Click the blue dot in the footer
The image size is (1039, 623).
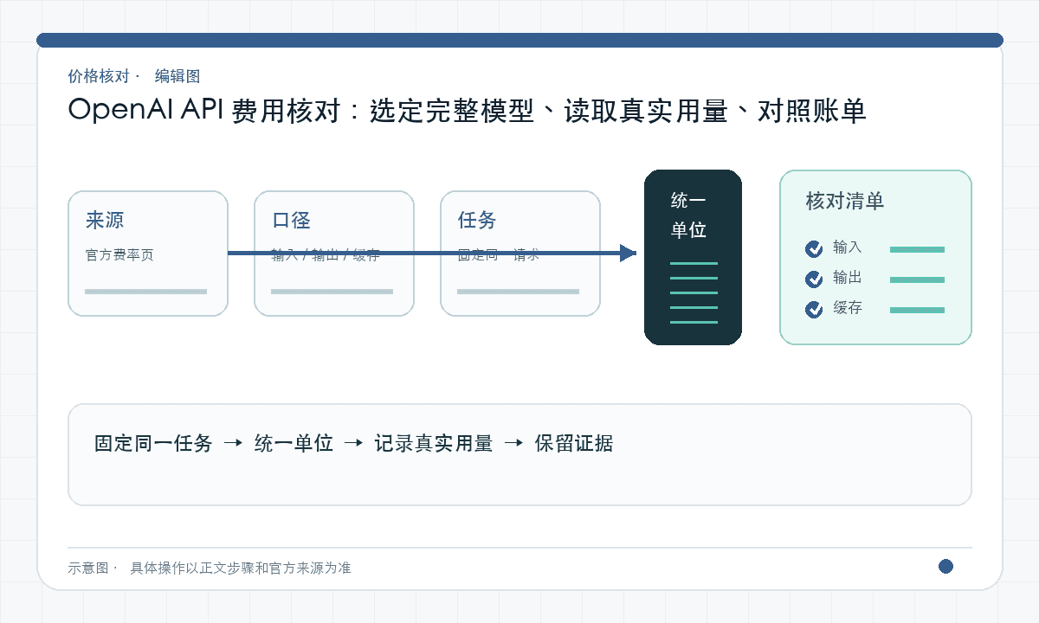coord(945,566)
